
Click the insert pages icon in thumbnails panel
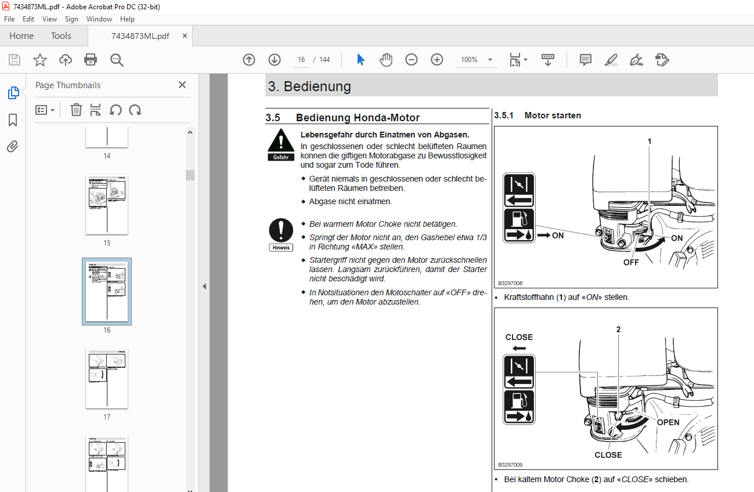pos(96,110)
